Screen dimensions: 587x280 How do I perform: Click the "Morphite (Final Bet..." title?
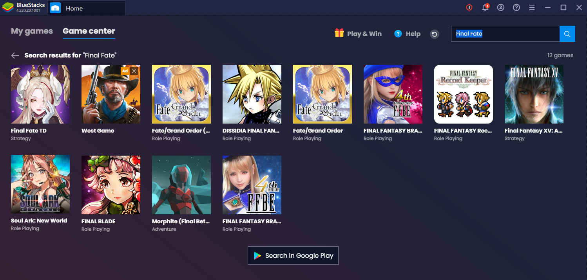click(181, 221)
